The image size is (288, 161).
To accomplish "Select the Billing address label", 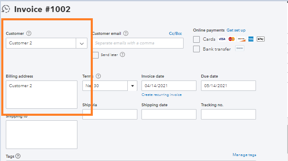I will pyautogui.click(x=20, y=76).
